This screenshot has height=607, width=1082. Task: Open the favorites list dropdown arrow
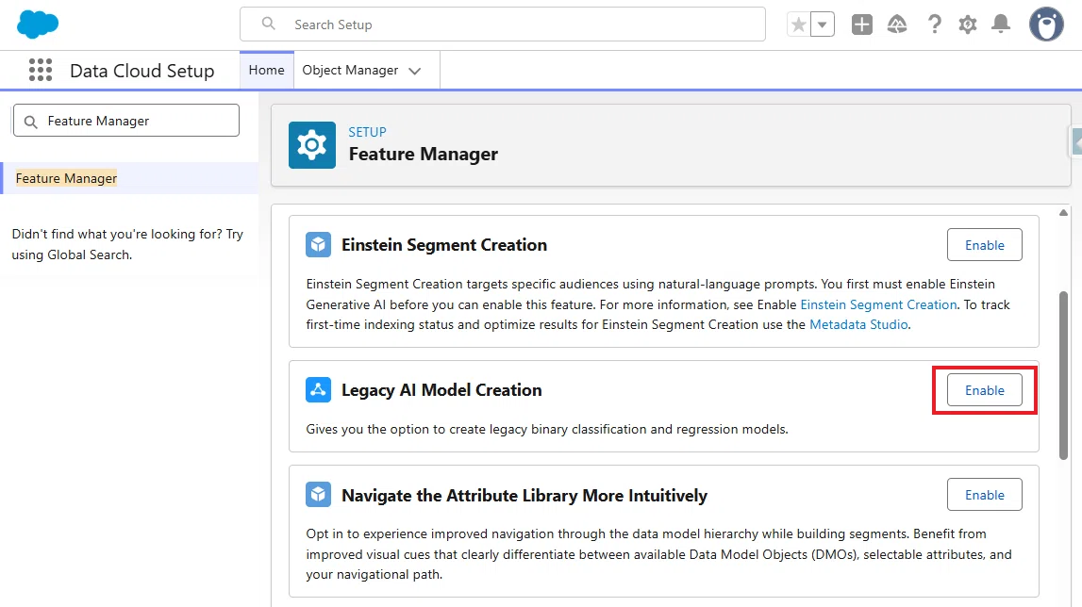(822, 25)
